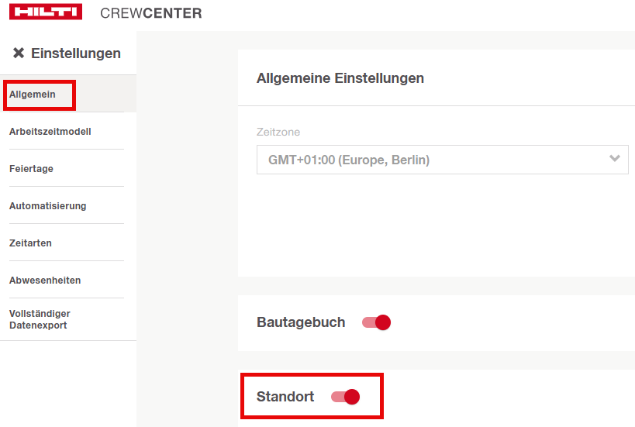This screenshot has width=635, height=427.
Task: Click the Zeitzone field label
Action: [x=278, y=133]
